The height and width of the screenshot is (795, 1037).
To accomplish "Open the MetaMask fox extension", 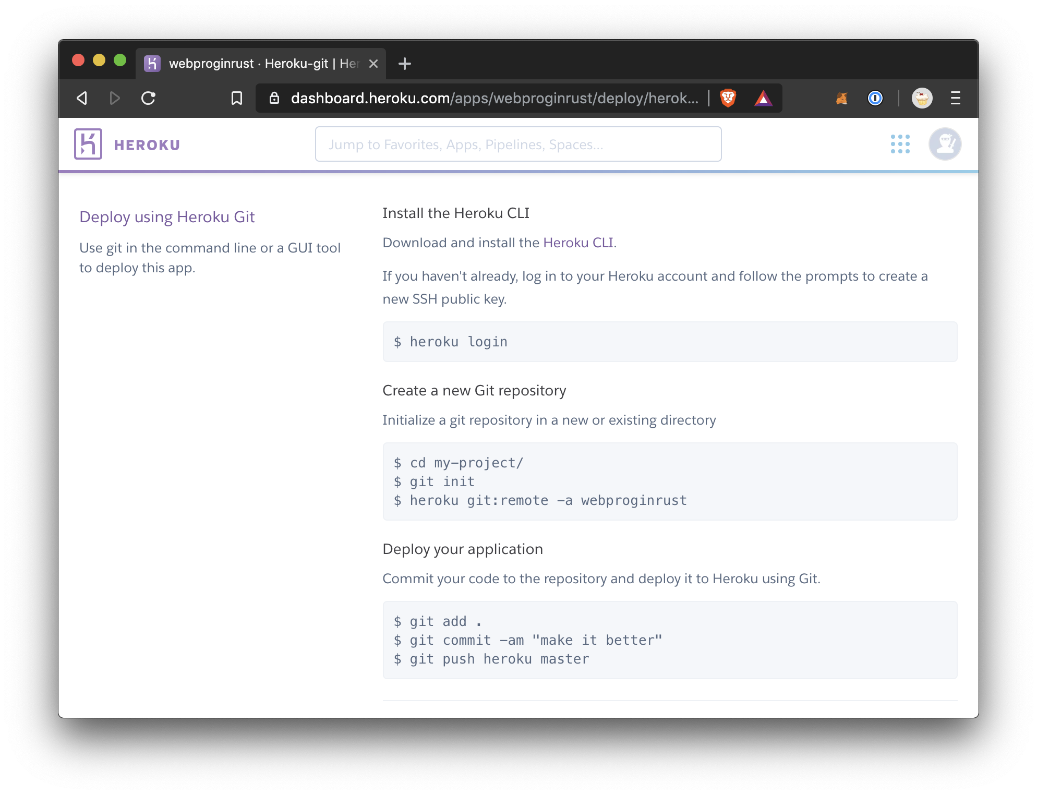I will [841, 98].
